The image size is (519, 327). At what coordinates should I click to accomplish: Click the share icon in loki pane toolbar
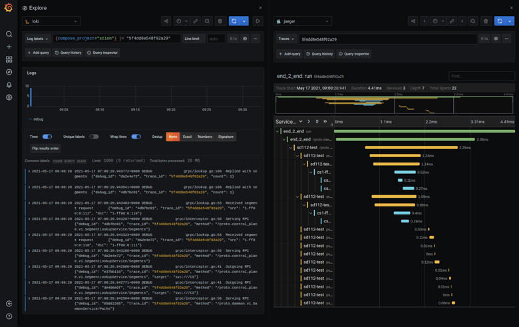(166, 21)
